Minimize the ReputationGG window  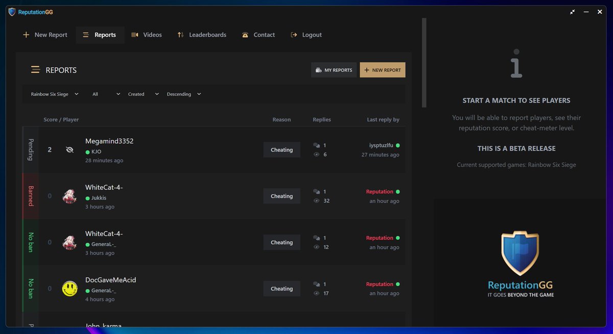[x=586, y=12]
